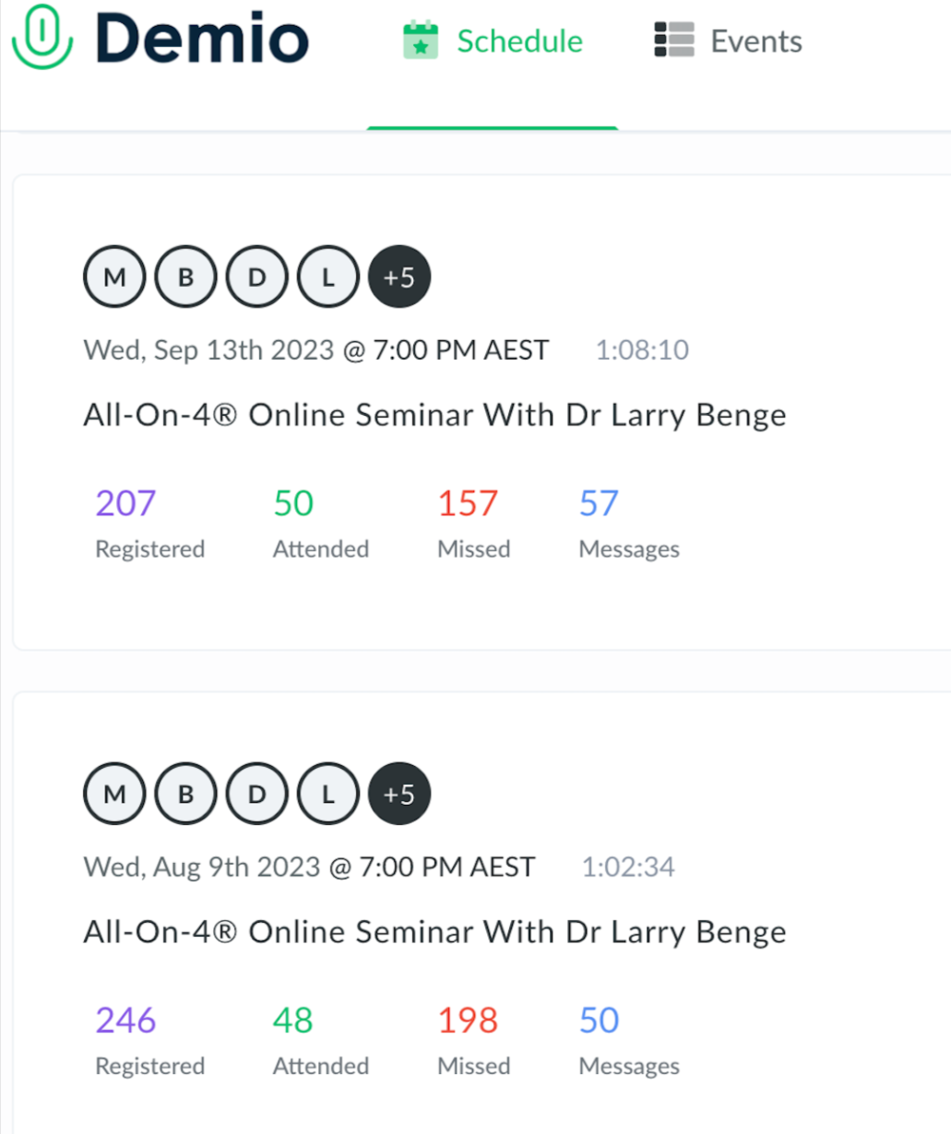Expand the +5 avatars on Aug 9th session
The image size is (951, 1134).
coord(399,794)
